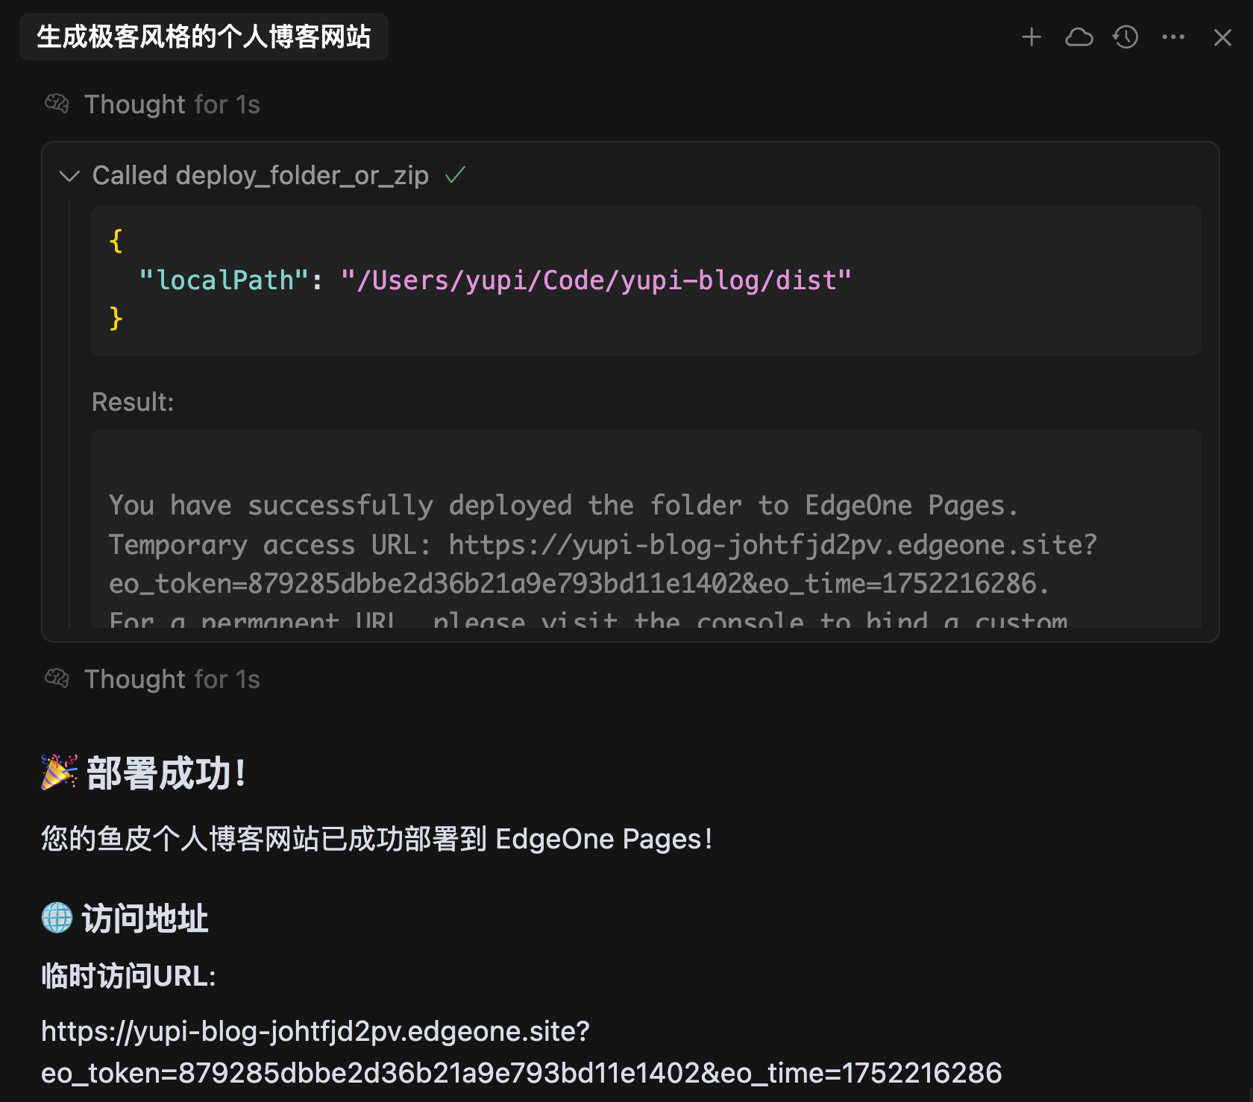Click the successfully deployed message line
Screen dimensions: 1253x1102
point(563,506)
